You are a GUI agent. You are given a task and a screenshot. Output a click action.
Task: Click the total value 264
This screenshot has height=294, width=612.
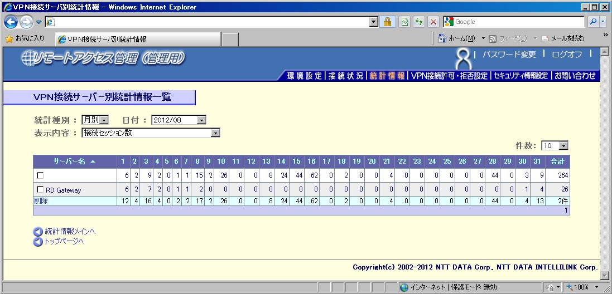pyautogui.click(x=563, y=175)
